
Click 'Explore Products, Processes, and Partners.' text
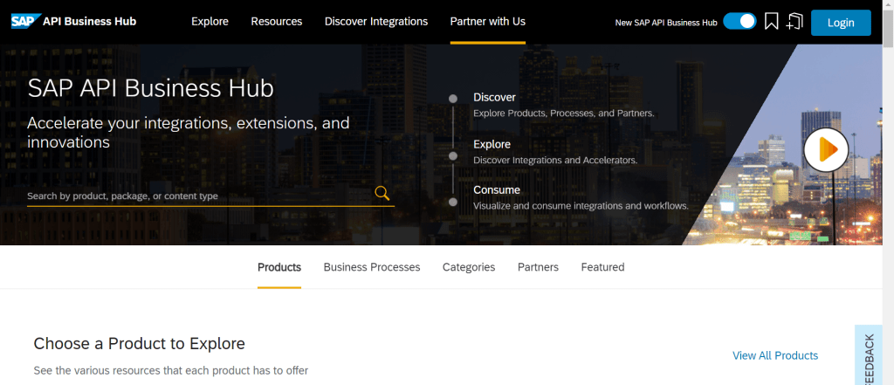pos(563,113)
